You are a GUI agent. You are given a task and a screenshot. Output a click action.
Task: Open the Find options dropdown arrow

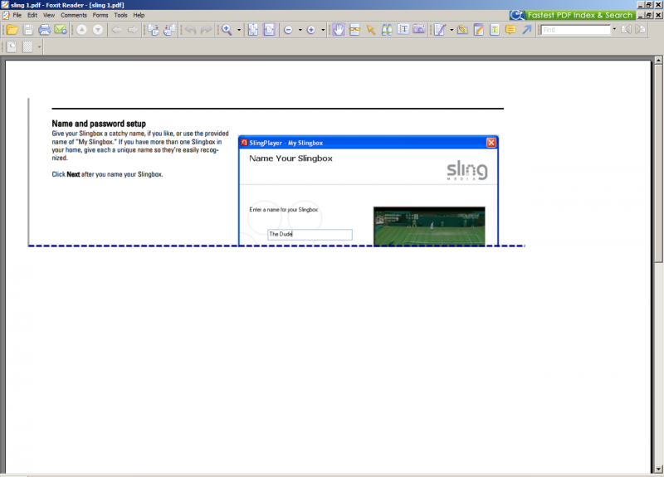614,30
